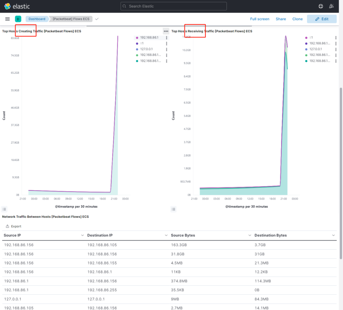Screen dimensions: 343x310
Task: Toggle legend list icon under Receiving Traffic chart
Action: pos(173,209)
